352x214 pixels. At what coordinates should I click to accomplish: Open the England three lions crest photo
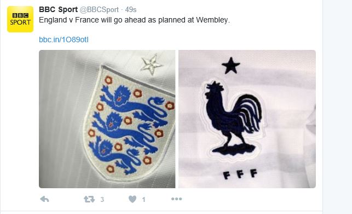coord(107,119)
